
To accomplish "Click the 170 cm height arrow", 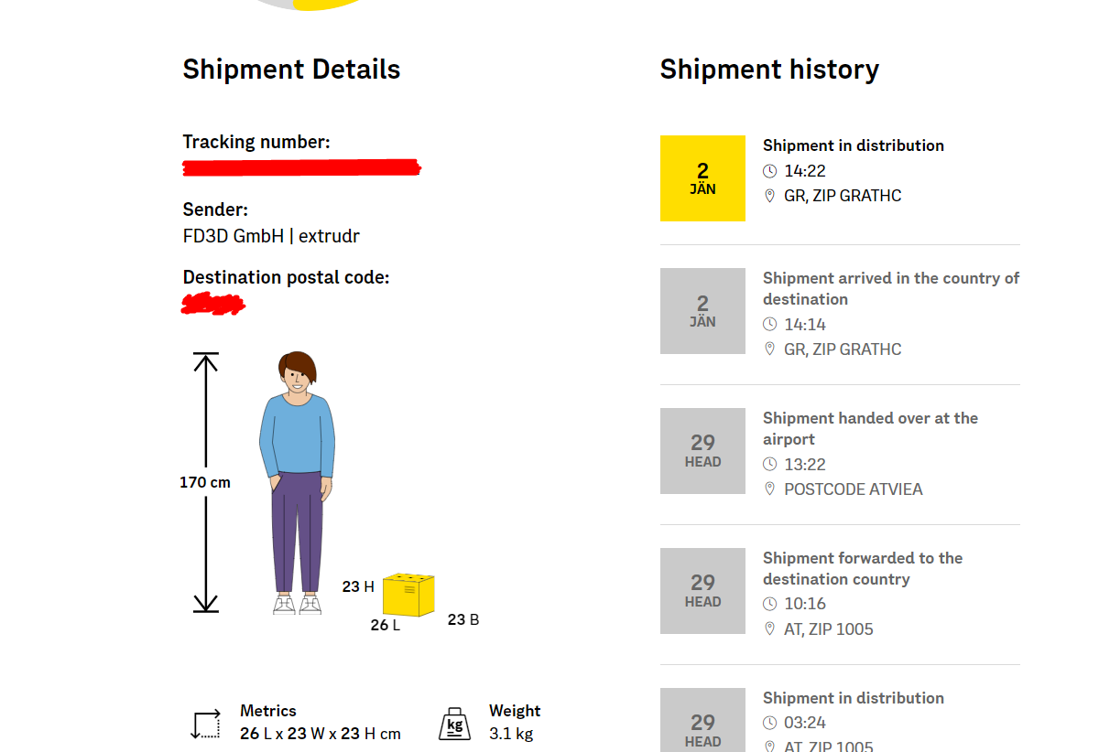I will pyautogui.click(x=206, y=482).
